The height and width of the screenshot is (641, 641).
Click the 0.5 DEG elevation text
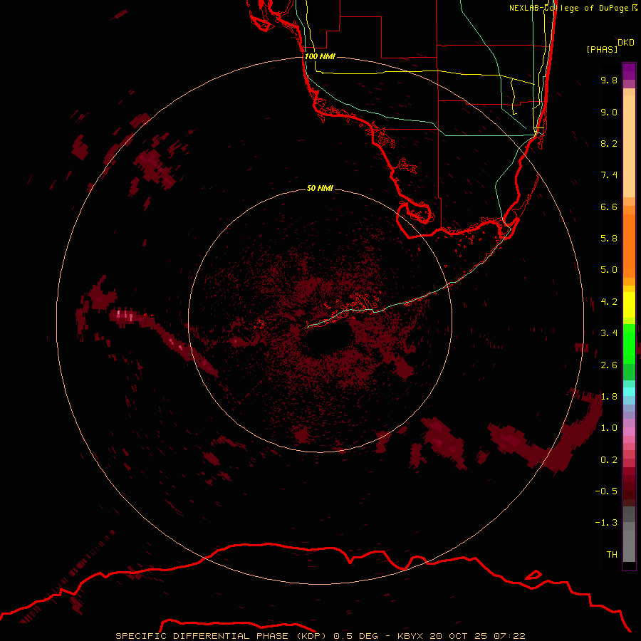(x=357, y=636)
